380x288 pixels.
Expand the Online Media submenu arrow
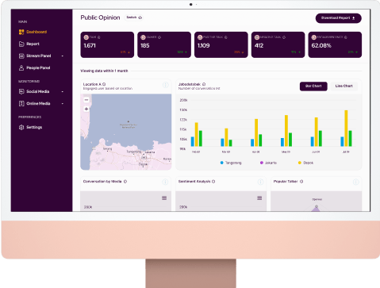(x=63, y=104)
